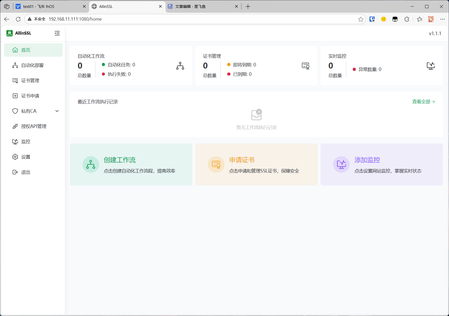The width and height of the screenshot is (449, 316).
Task: Go to 证书管理 in sidebar
Action: [30, 81]
